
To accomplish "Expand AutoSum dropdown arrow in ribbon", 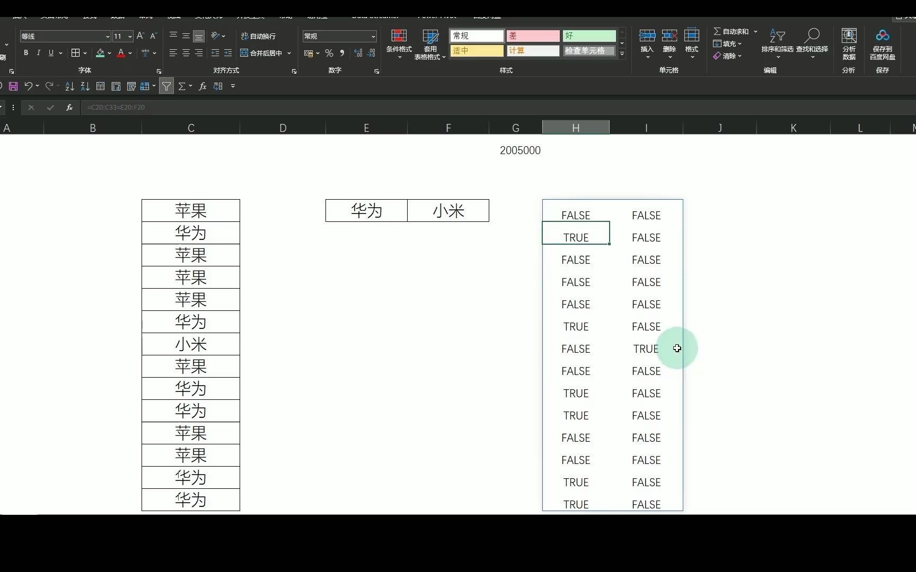I will [x=755, y=32].
